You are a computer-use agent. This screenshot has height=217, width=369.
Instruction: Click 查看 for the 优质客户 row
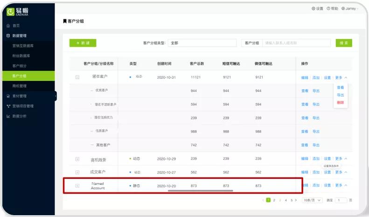coord(305,91)
